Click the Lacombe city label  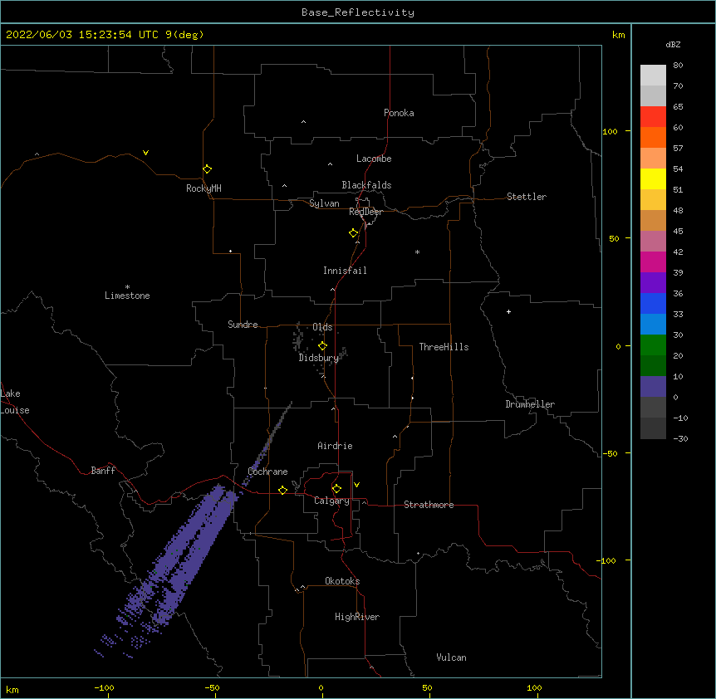click(374, 159)
